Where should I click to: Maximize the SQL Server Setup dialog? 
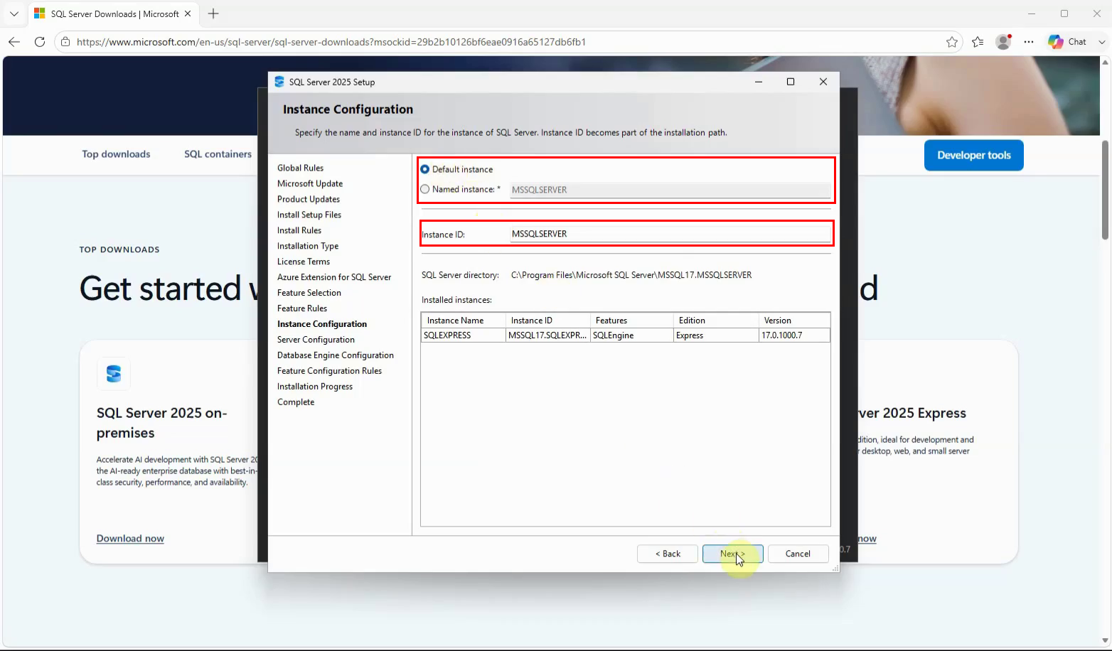pos(791,82)
